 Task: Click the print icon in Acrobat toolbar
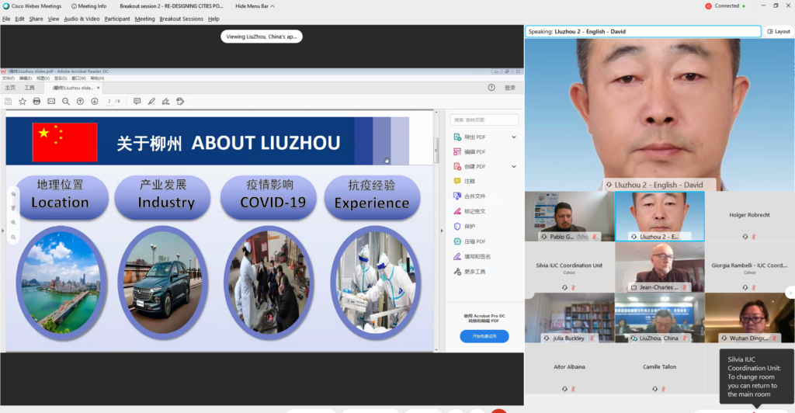click(x=36, y=101)
